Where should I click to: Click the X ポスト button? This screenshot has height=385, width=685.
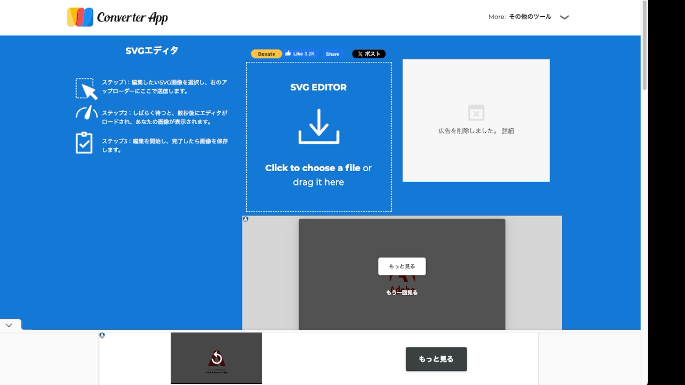[369, 54]
